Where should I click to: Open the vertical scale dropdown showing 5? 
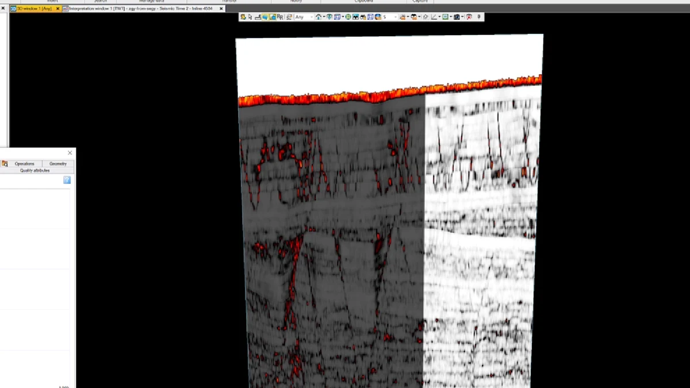point(390,17)
